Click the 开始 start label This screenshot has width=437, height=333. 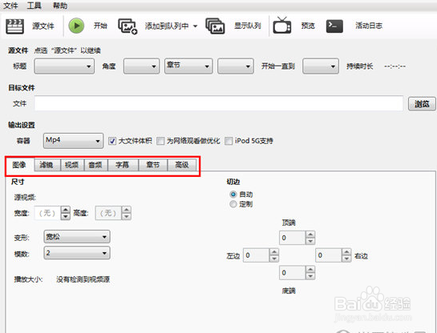pos(100,26)
